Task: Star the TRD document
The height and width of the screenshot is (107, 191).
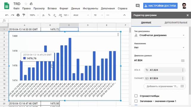Action: pos(26,4)
